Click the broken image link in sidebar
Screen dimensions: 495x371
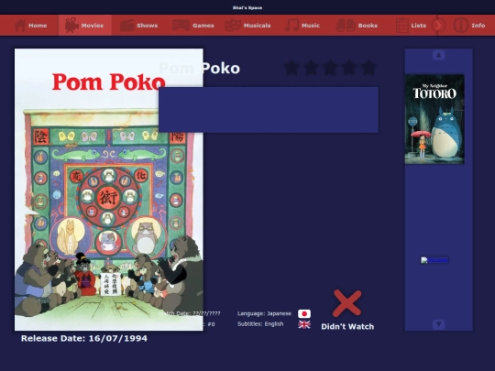(434, 260)
